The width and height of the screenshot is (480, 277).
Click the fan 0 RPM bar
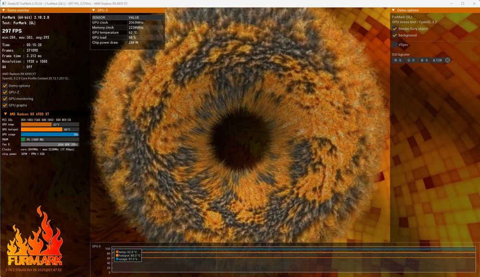(x=50, y=145)
